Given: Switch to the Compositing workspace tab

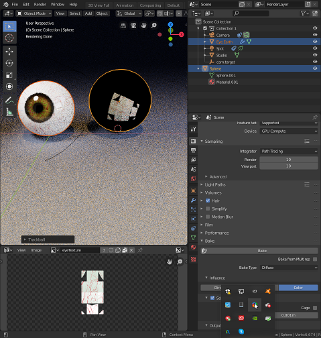Looking at the screenshot, I should (x=150, y=5).
